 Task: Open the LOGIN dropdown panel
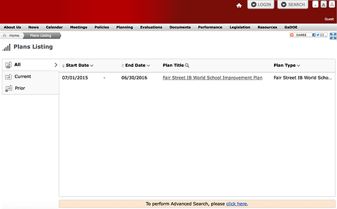point(260,4)
